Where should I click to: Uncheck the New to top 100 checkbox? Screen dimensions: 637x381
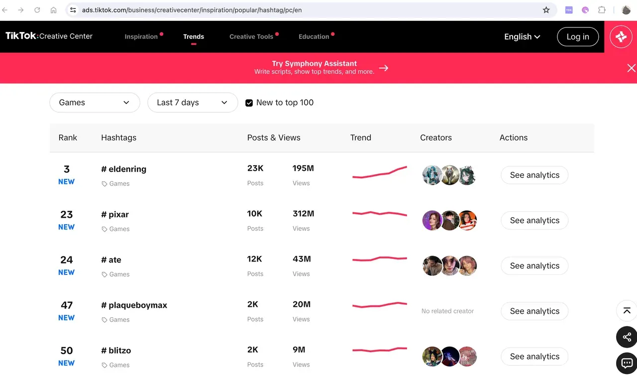click(249, 103)
